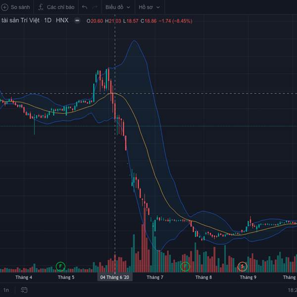Open the Hồ sơ dropdown menu
This screenshot has height=297, width=297.
pos(149,7)
